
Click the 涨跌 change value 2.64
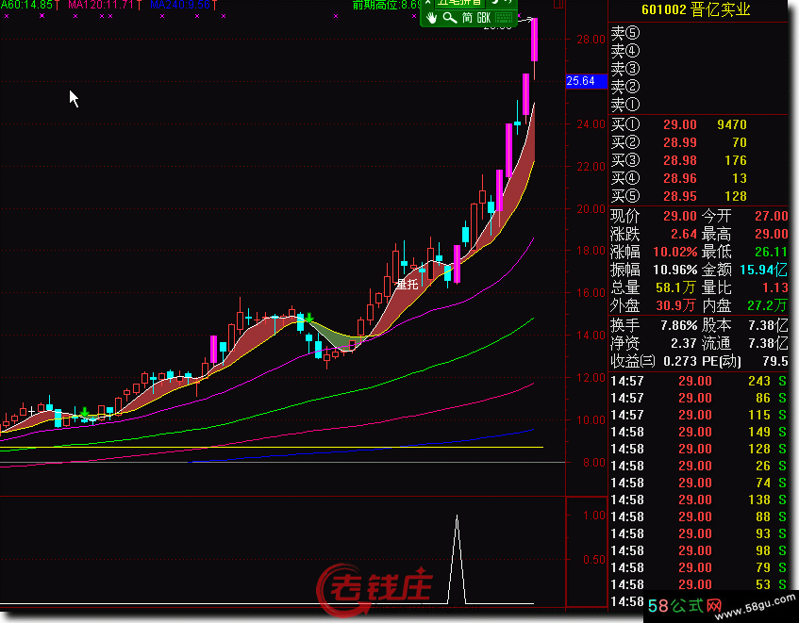684,234
